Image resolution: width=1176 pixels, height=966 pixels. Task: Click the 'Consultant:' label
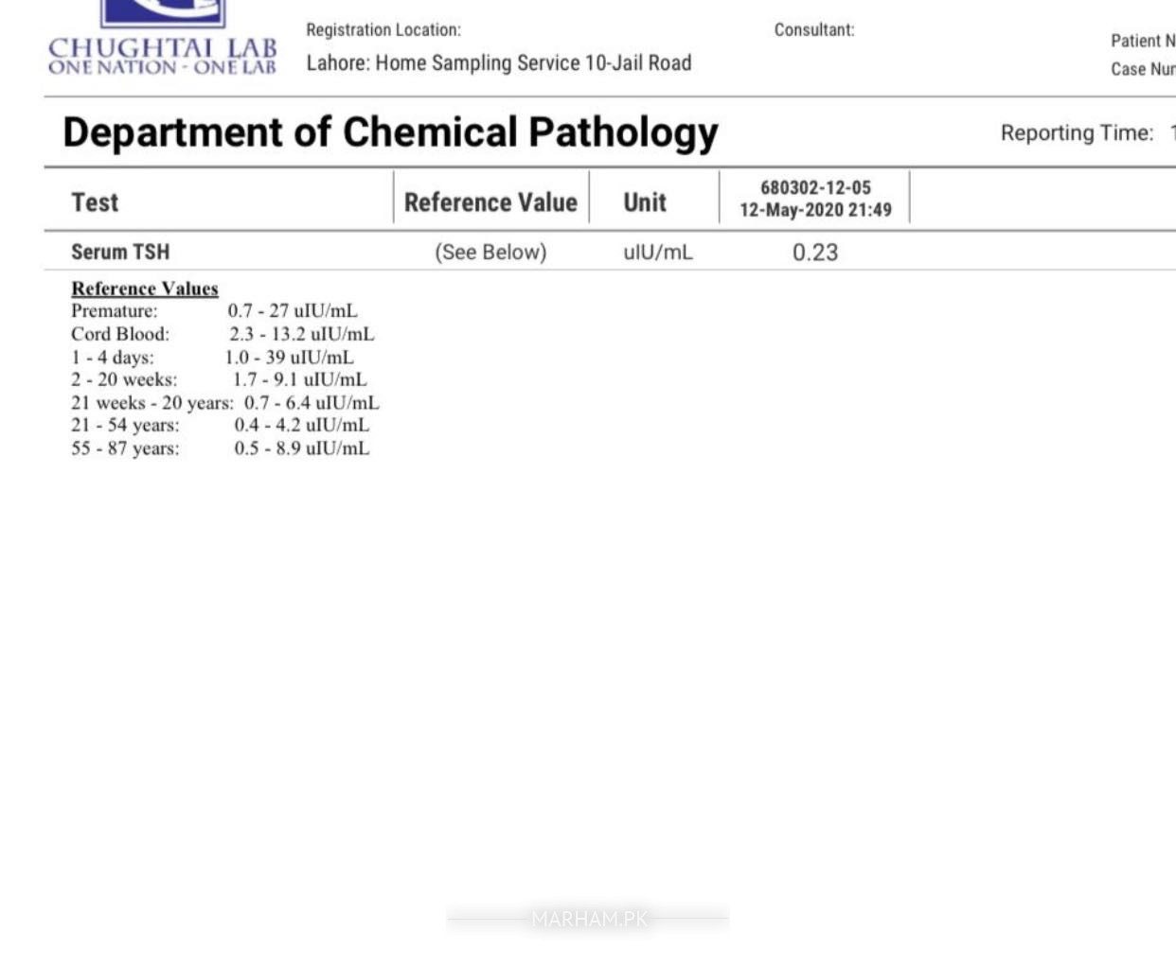814,29
